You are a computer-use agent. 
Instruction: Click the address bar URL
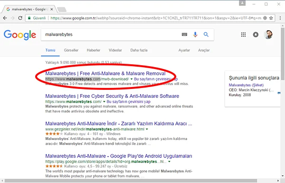[x=156, y=18]
